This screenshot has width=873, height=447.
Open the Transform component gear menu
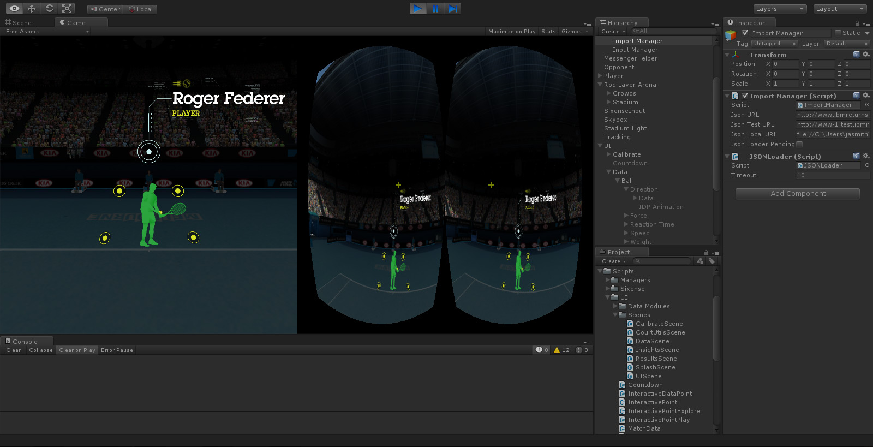(x=866, y=55)
